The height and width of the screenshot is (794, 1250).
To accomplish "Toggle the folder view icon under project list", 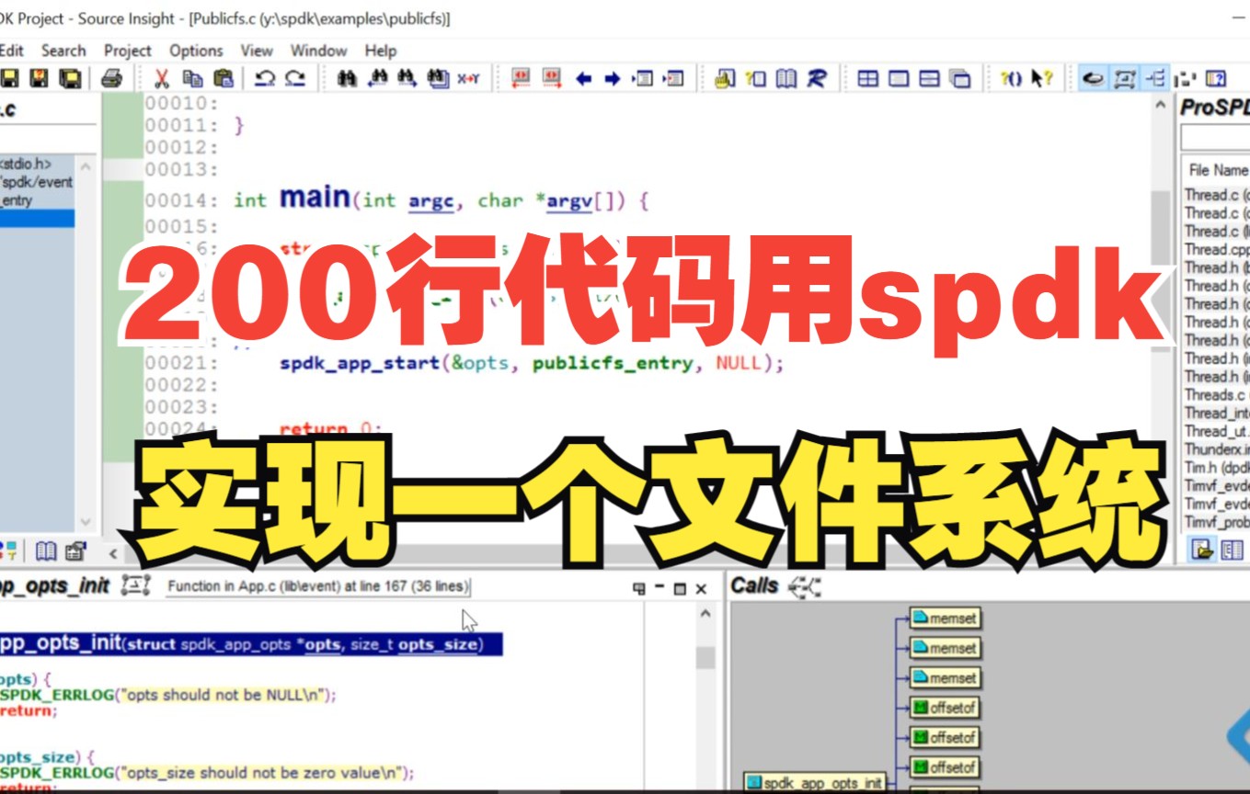I will [1201, 550].
